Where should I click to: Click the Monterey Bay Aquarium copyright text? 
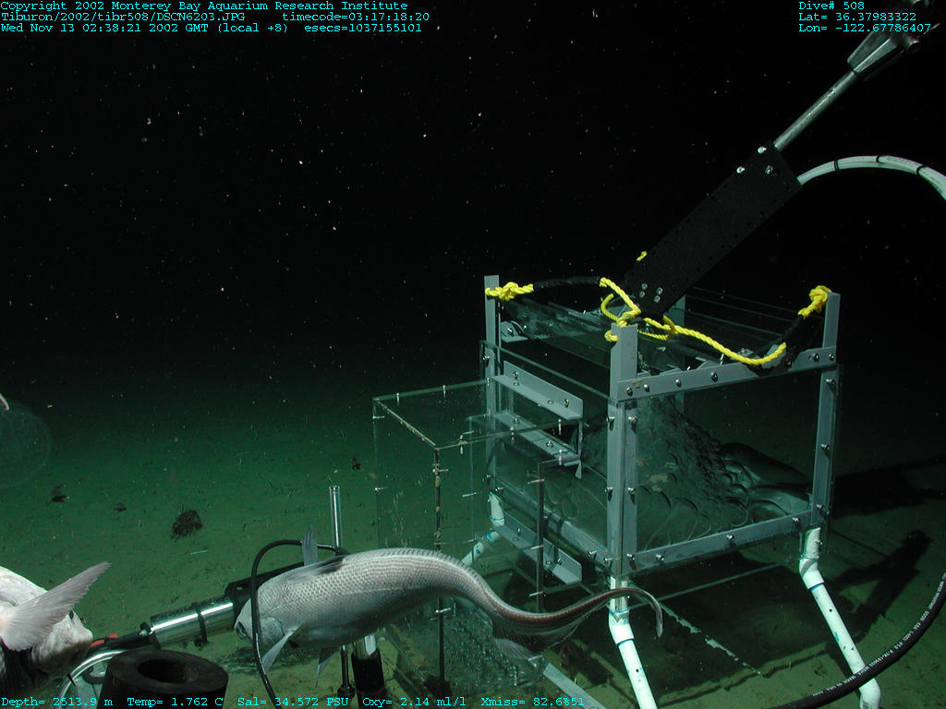pyautogui.click(x=203, y=6)
